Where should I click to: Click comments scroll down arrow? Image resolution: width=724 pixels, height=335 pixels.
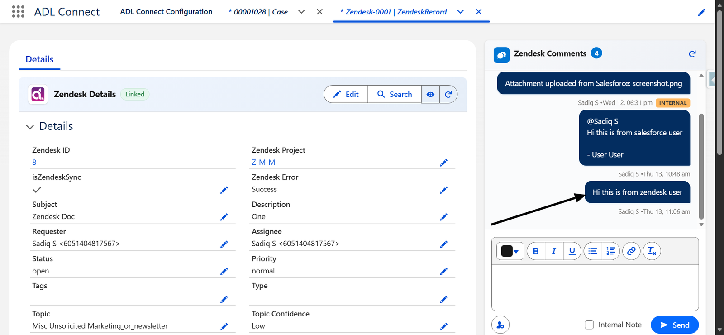[x=701, y=225]
